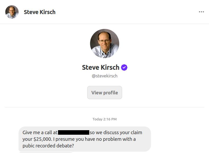Click the large Steve Kirsch name under the photo
The width and height of the screenshot is (209, 153).
coord(101,67)
